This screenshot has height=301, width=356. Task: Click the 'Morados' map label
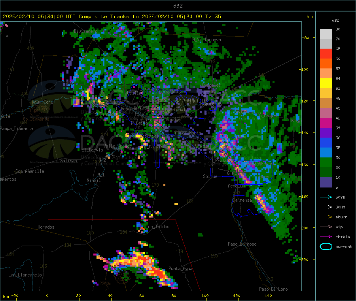46,227
